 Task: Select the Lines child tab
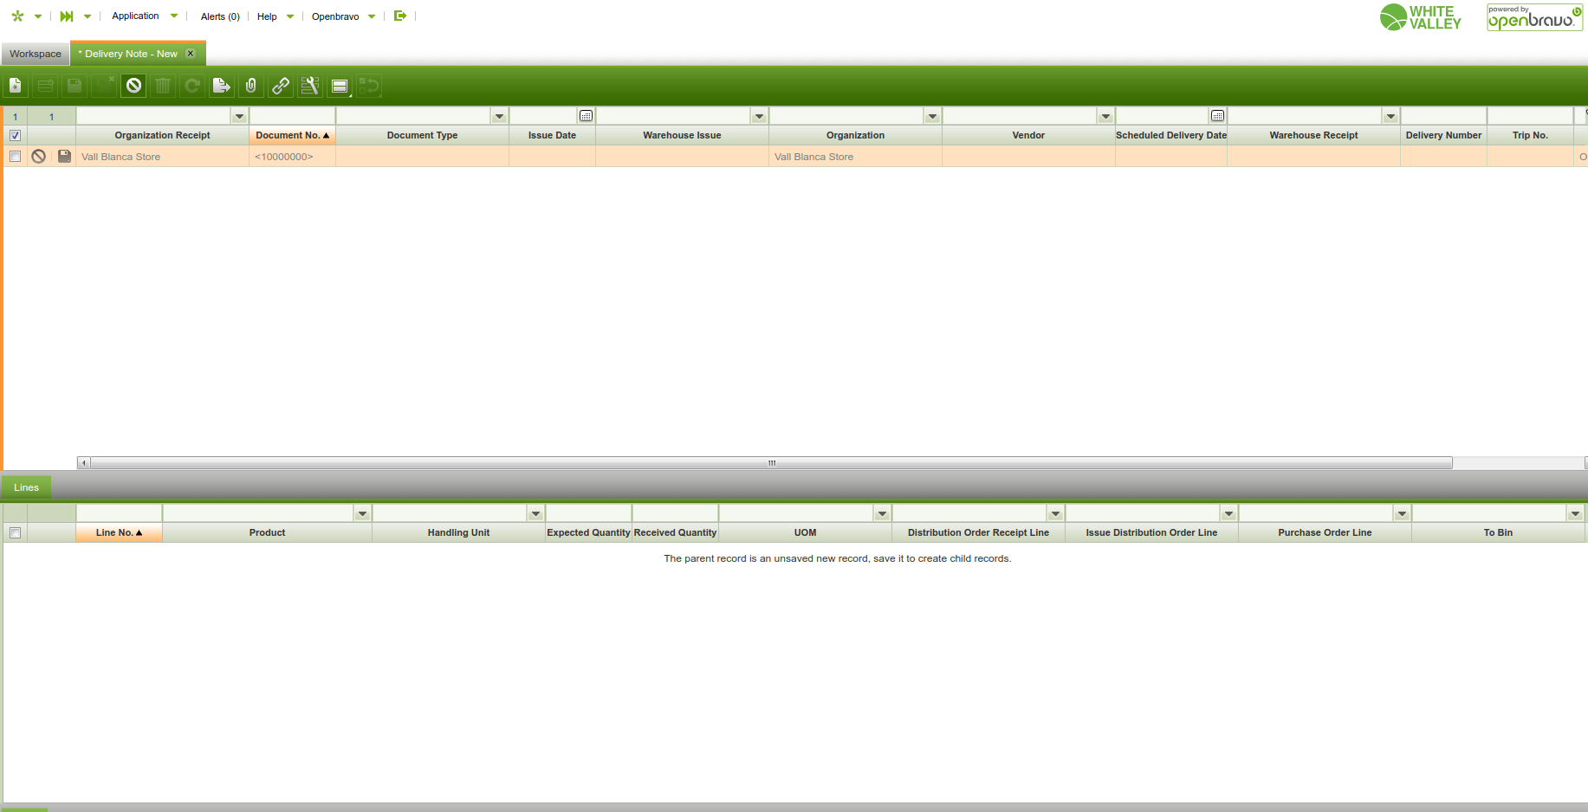(26, 487)
